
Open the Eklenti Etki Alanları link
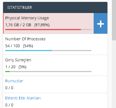coord(23,98)
